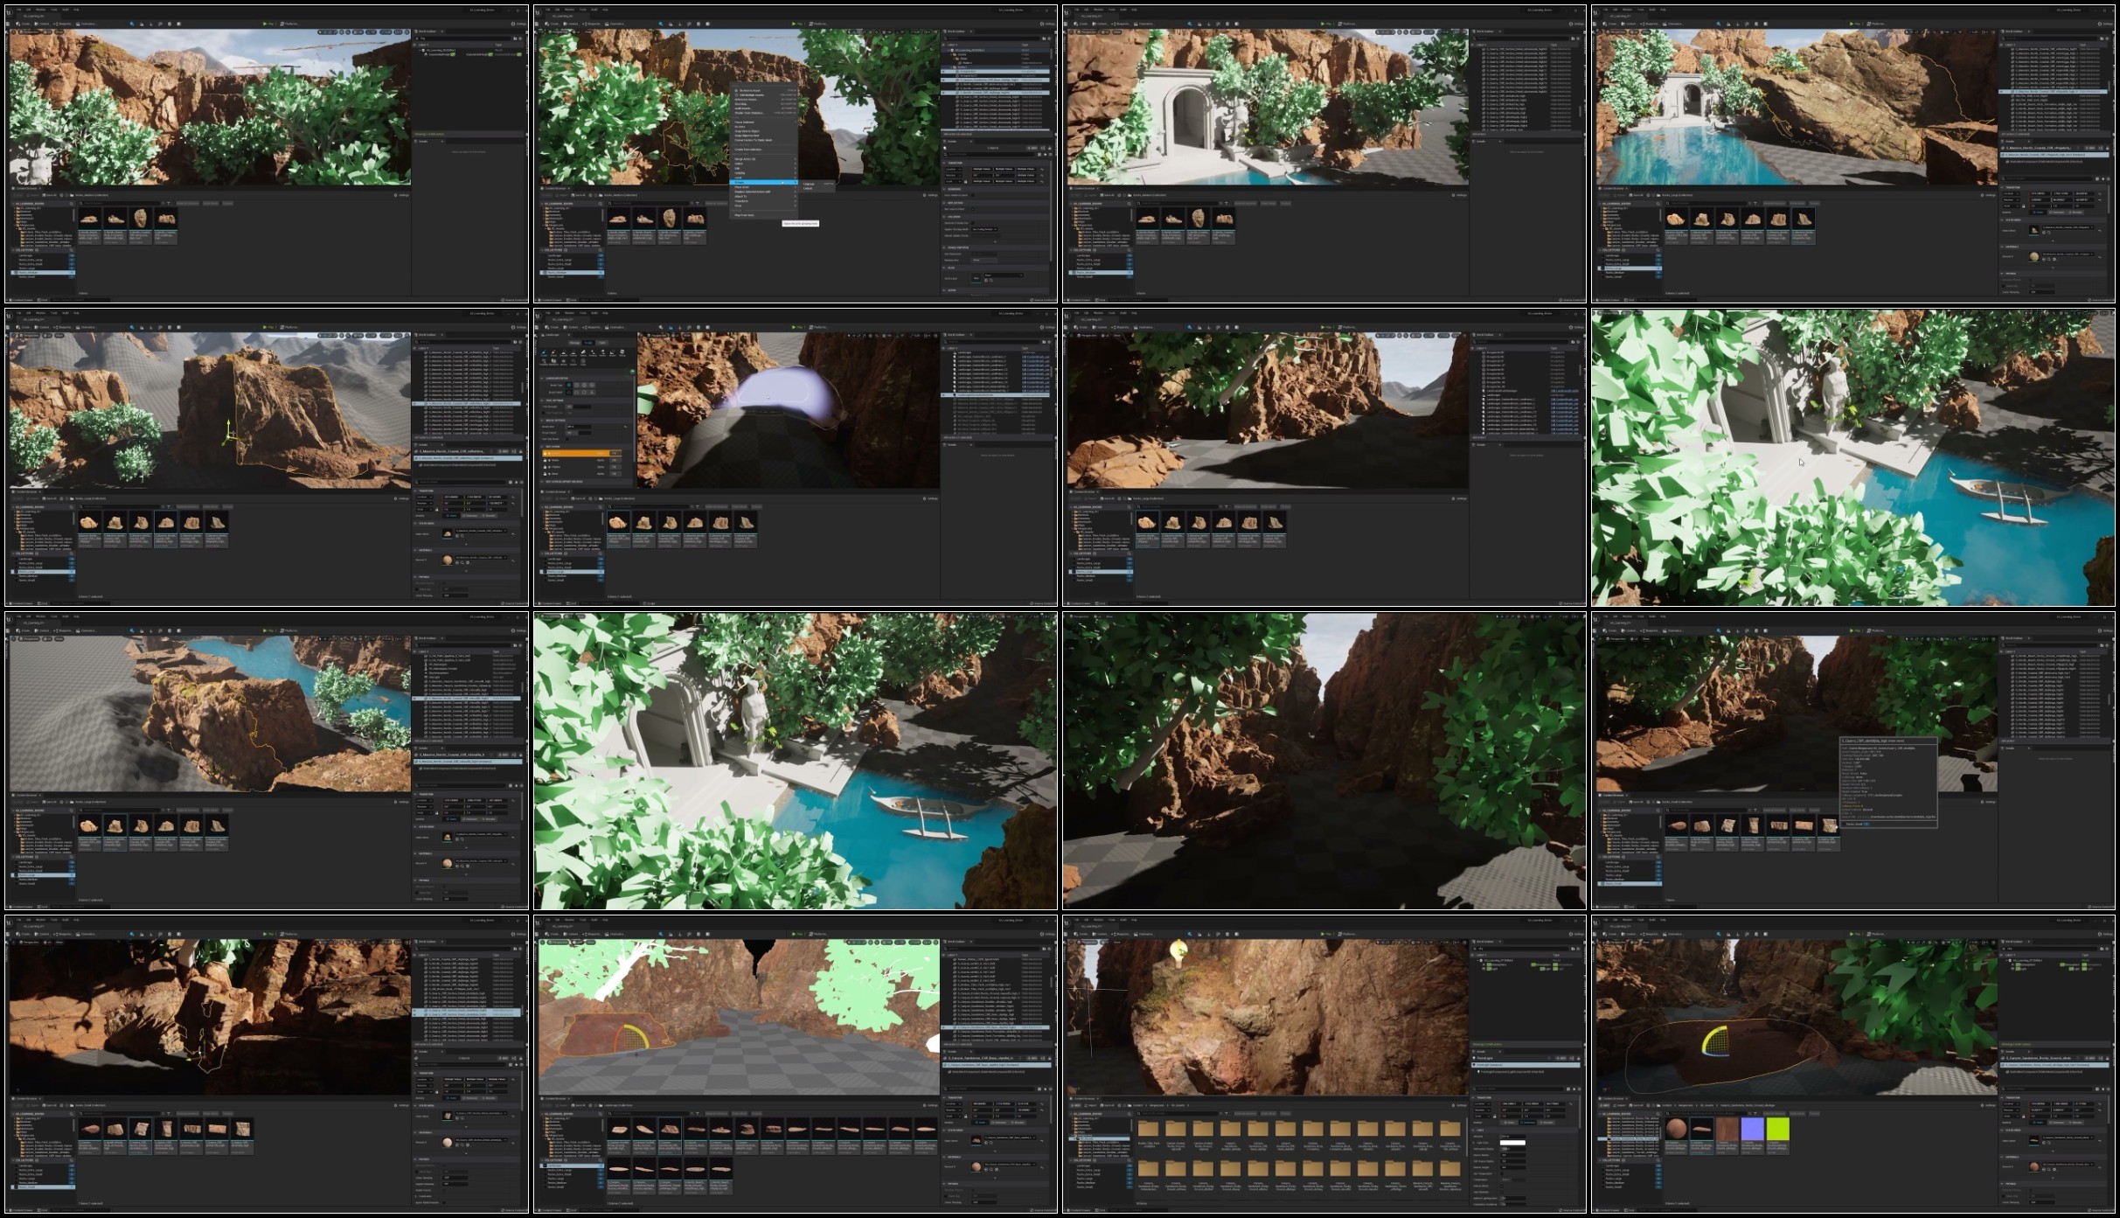Choose Play From Here in the context menu
Viewport: 2120px width, 1218px height.
(744, 215)
